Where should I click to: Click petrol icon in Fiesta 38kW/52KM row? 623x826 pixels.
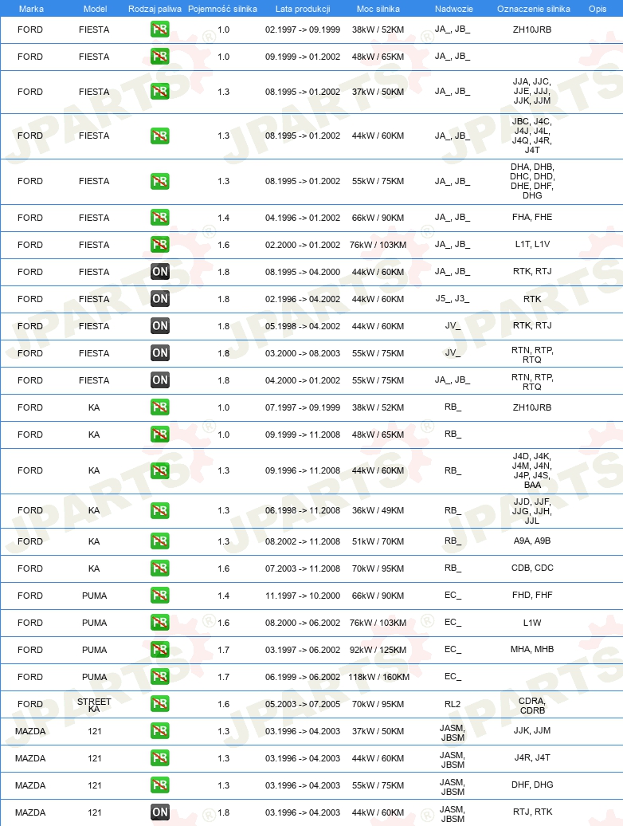[x=160, y=29]
